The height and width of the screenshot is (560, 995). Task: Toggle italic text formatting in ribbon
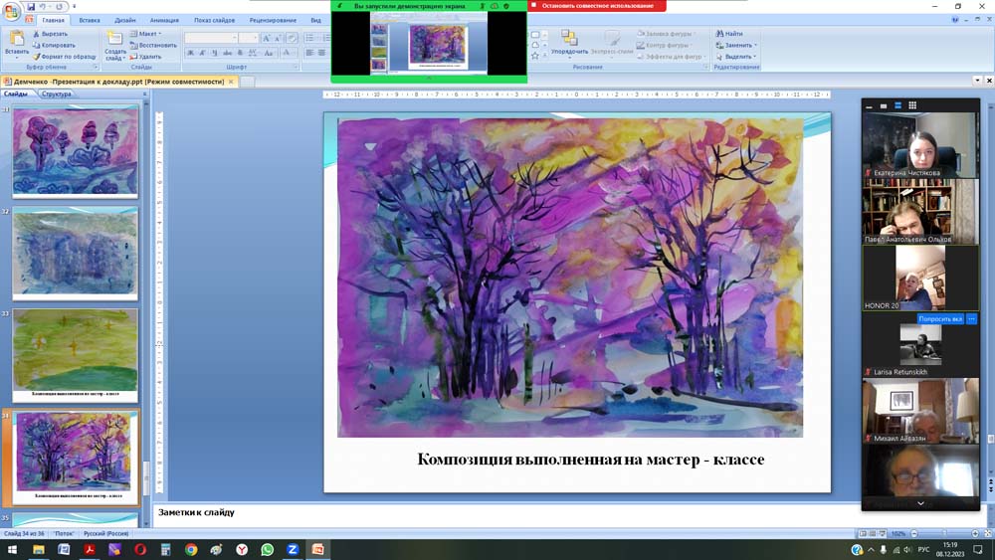tap(203, 53)
